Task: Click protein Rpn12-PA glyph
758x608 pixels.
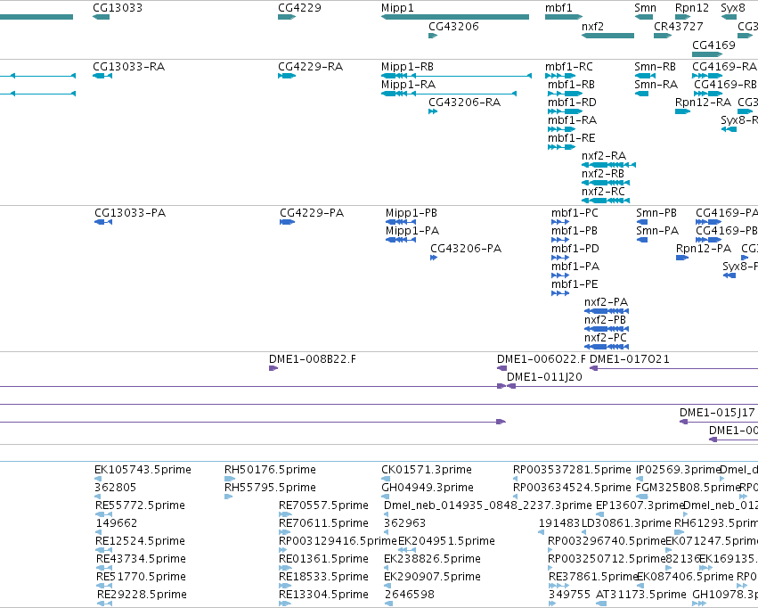Action: [x=682, y=258]
